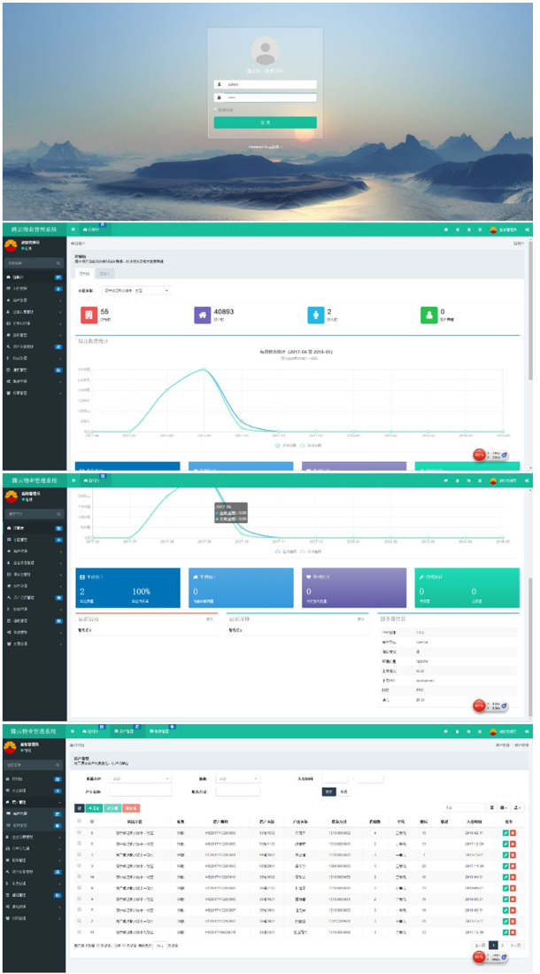Image resolution: width=540 pixels, height=974 pixels.
Task: Click the blue person icon beside 2
Action: pos(315,314)
